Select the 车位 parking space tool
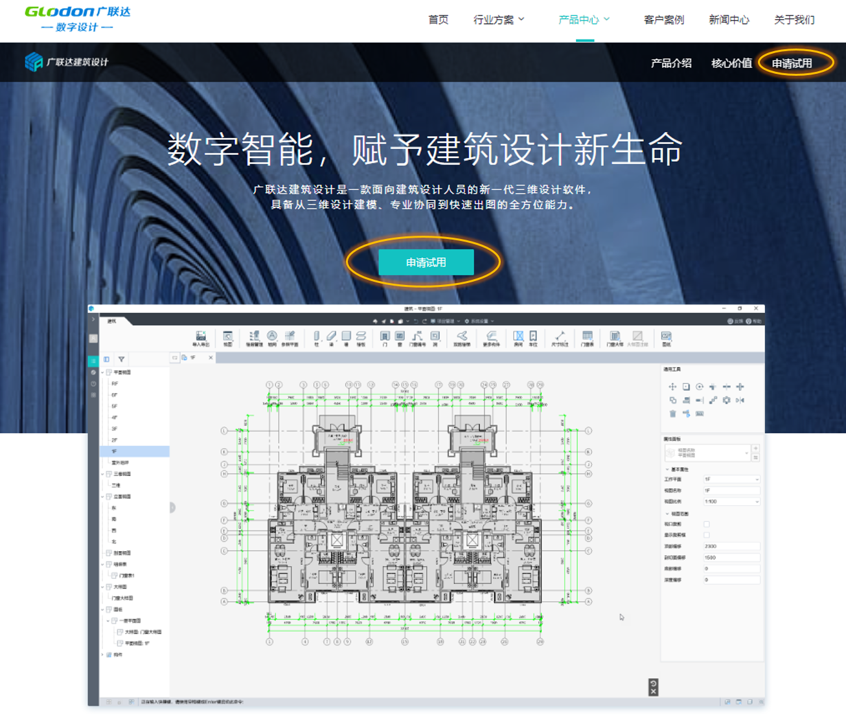This screenshot has width=846, height=726. (533, 338)
